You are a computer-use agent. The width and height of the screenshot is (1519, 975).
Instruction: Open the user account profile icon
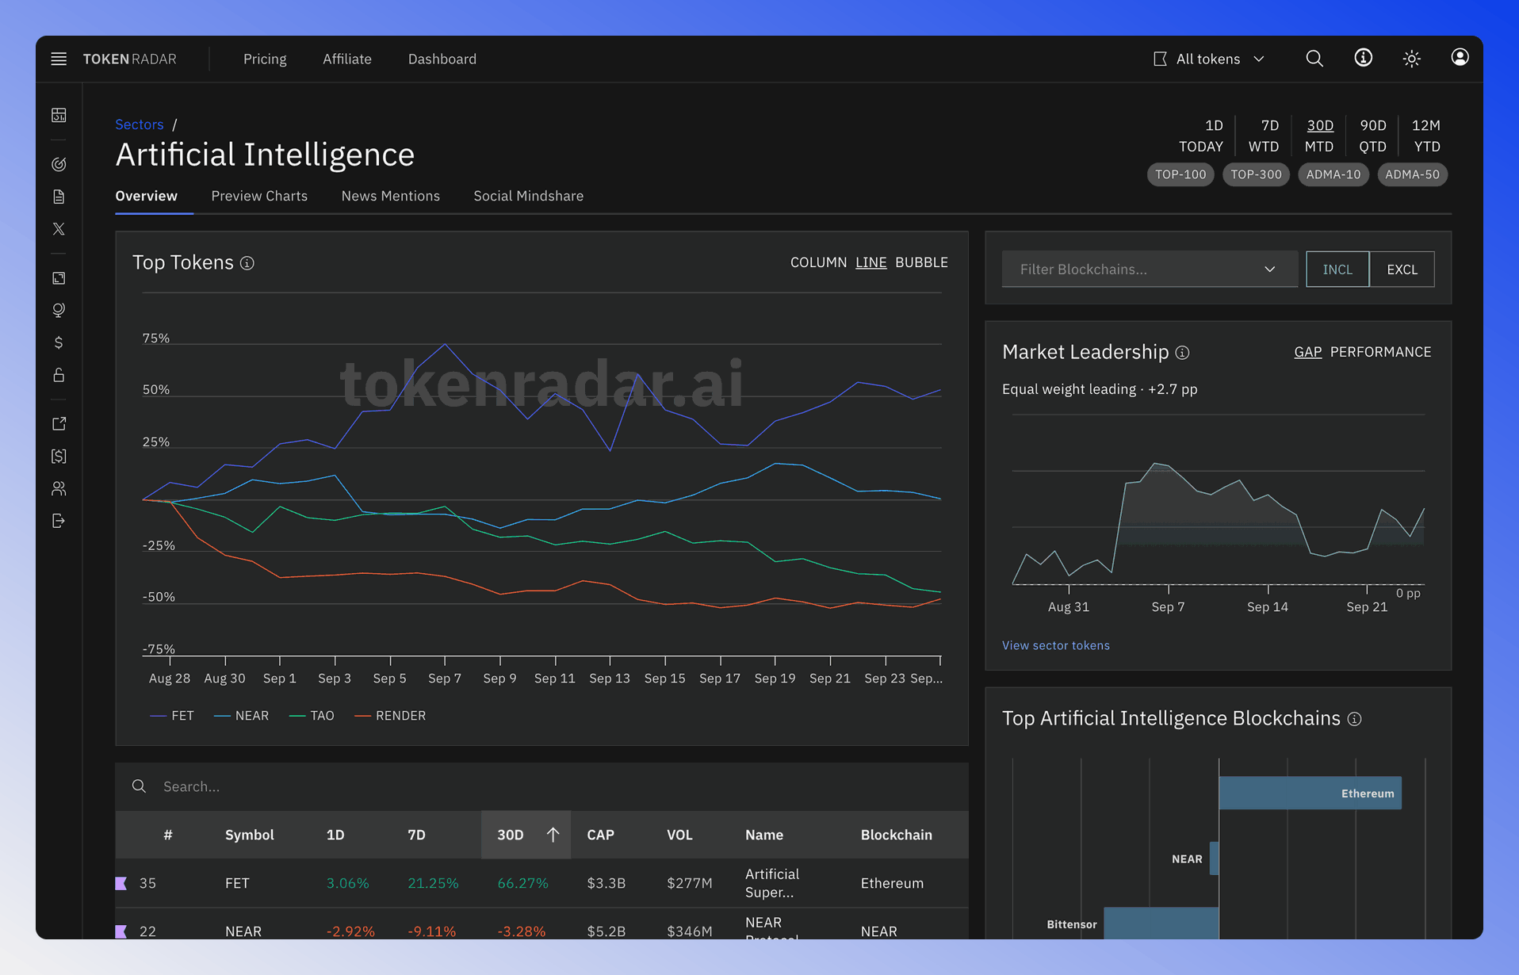point(1460,58)
